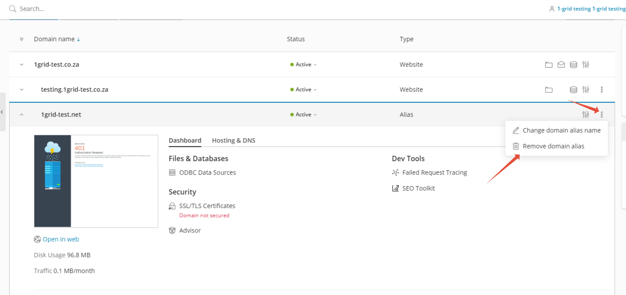Click Website type for 1grid-test.co.za

(411, 64)
